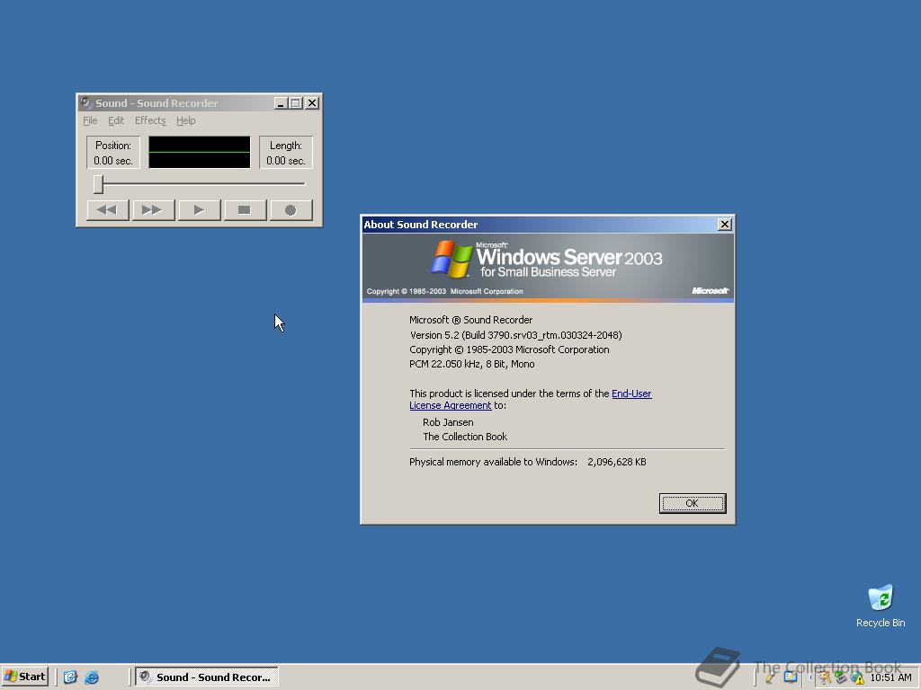This screenshot has width=921, height=690.
Task: Close the Sound Recorder window
Action: point(312,103)
